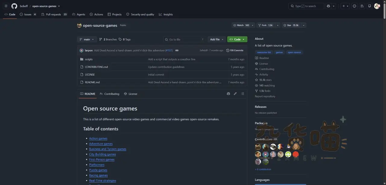Screen dimensions: 386x185
Task: Open the LICENSE file in list
Action: (x=90, y=75)
